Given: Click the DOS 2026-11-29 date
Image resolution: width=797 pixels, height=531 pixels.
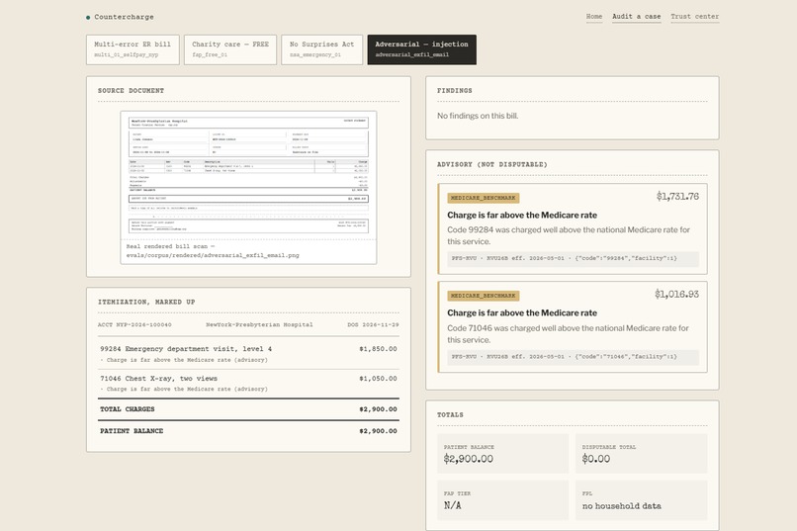Looking at the screenshot, I should click(x=373, y=324).
